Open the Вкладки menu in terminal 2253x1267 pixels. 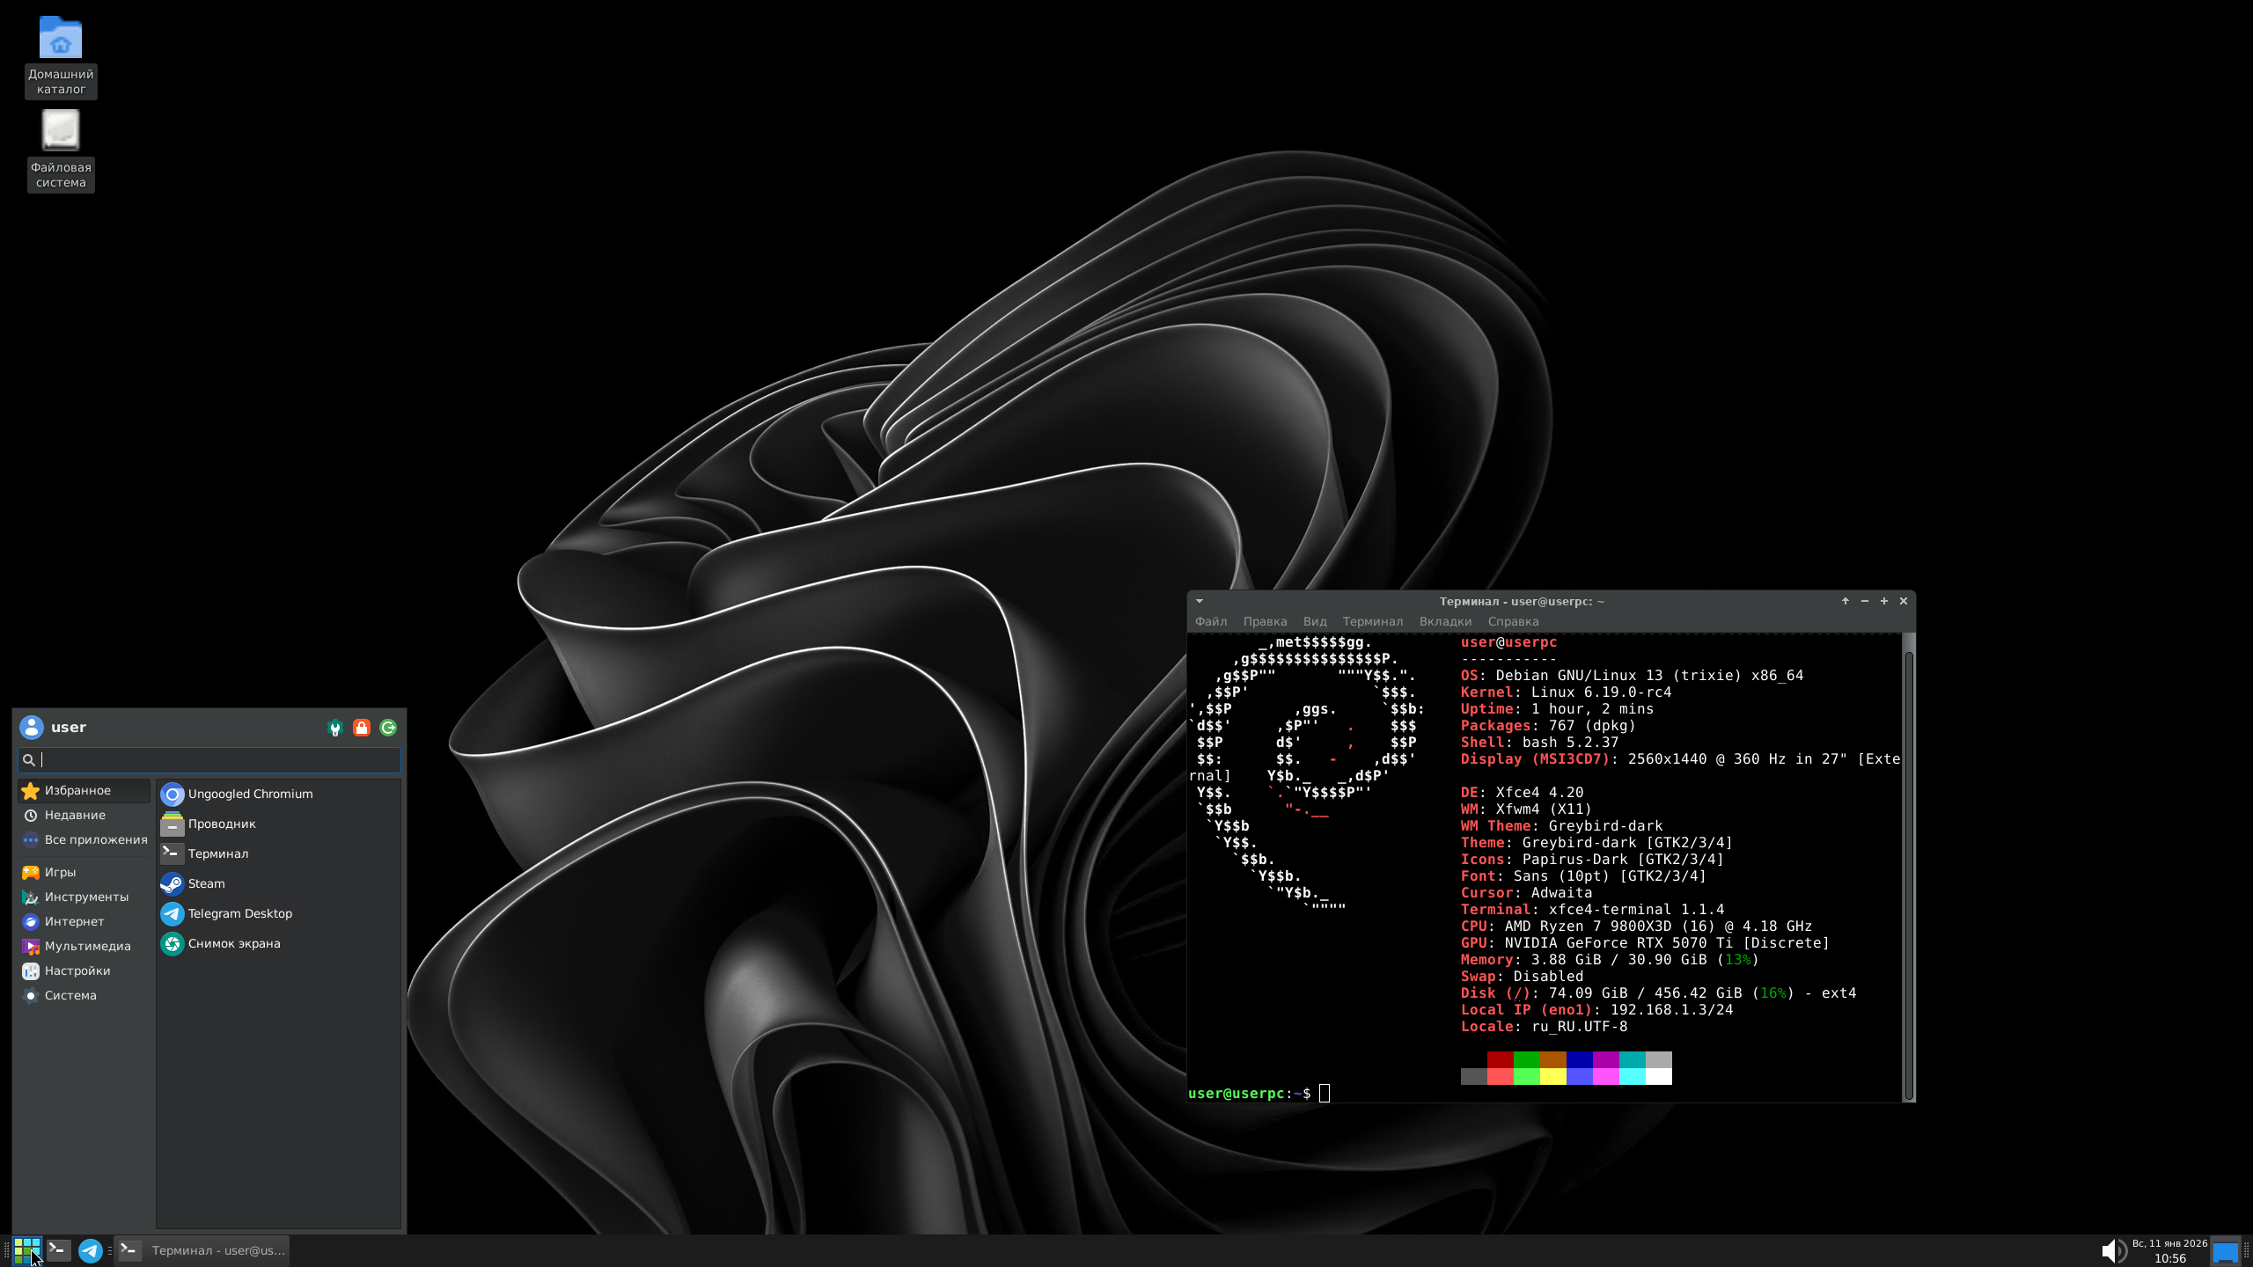coord(1445,621)
